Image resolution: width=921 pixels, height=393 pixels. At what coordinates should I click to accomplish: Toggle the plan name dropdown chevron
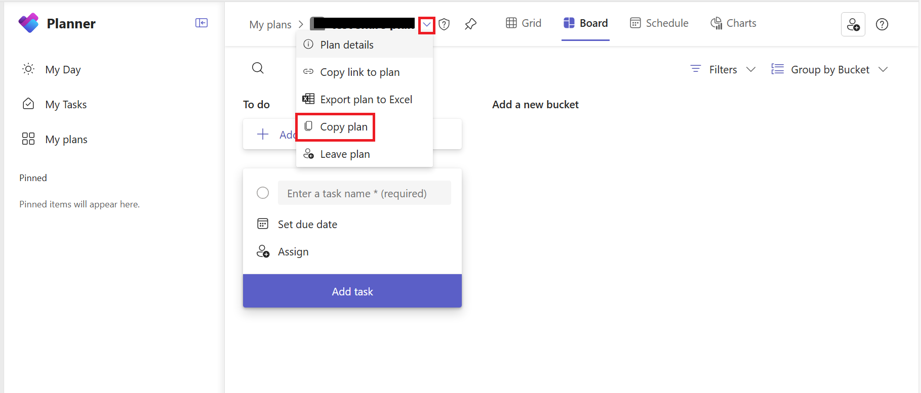427,24
